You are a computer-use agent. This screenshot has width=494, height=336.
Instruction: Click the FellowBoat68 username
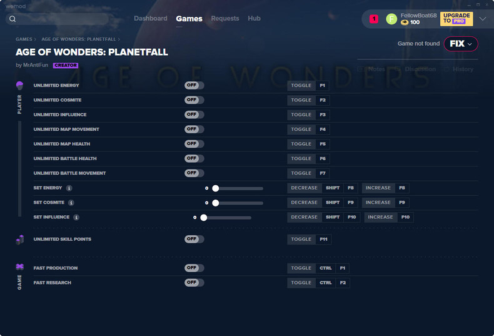pyautogui.click(x=418, y=16)
